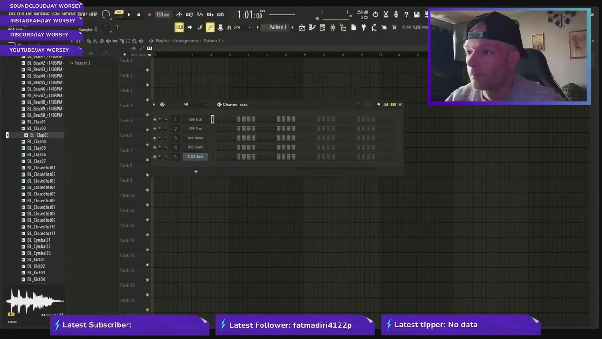Screen dimensions: 602x339
Task: Toggle step/piano view yellow icon in Channel rack
Action: click(393, 105)
